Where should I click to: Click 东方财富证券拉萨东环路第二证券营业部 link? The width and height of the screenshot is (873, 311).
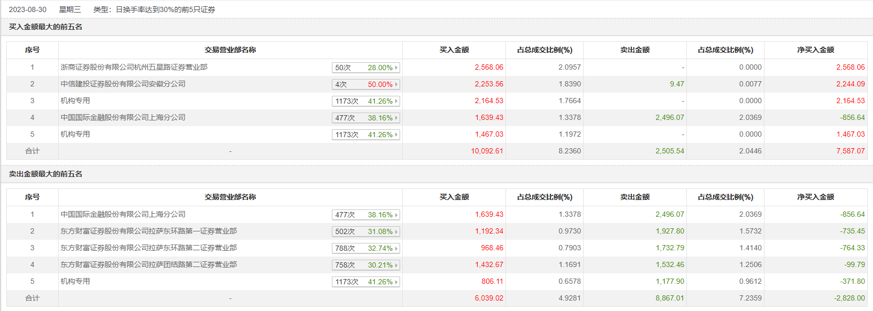(x=148, y=248)
